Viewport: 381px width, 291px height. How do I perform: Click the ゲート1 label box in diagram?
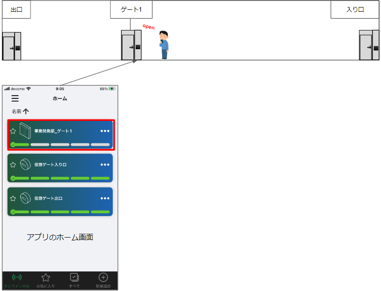[x=131, y=9]
